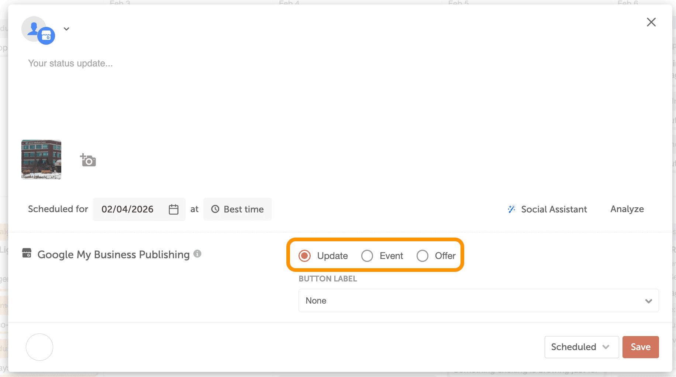This screenshot has height=377, width=676.
Task: Click the Save button
Action: tap(640, 347)
